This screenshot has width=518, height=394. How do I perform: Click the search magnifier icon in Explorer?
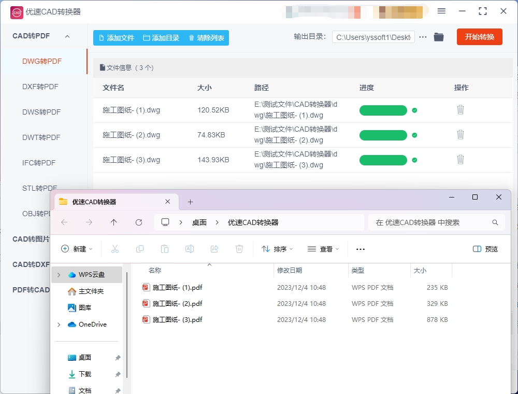click(495, 222)
